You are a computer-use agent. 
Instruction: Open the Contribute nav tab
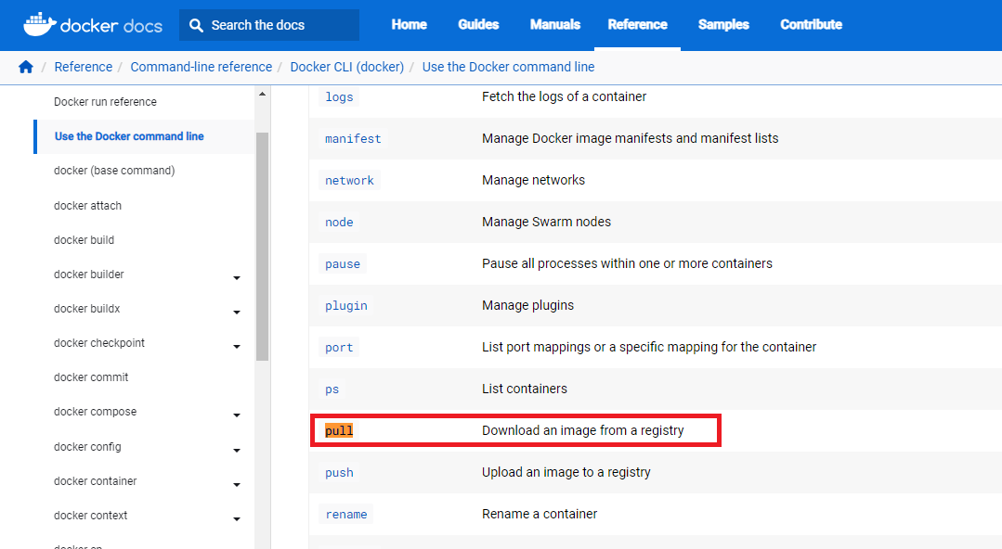811,25
